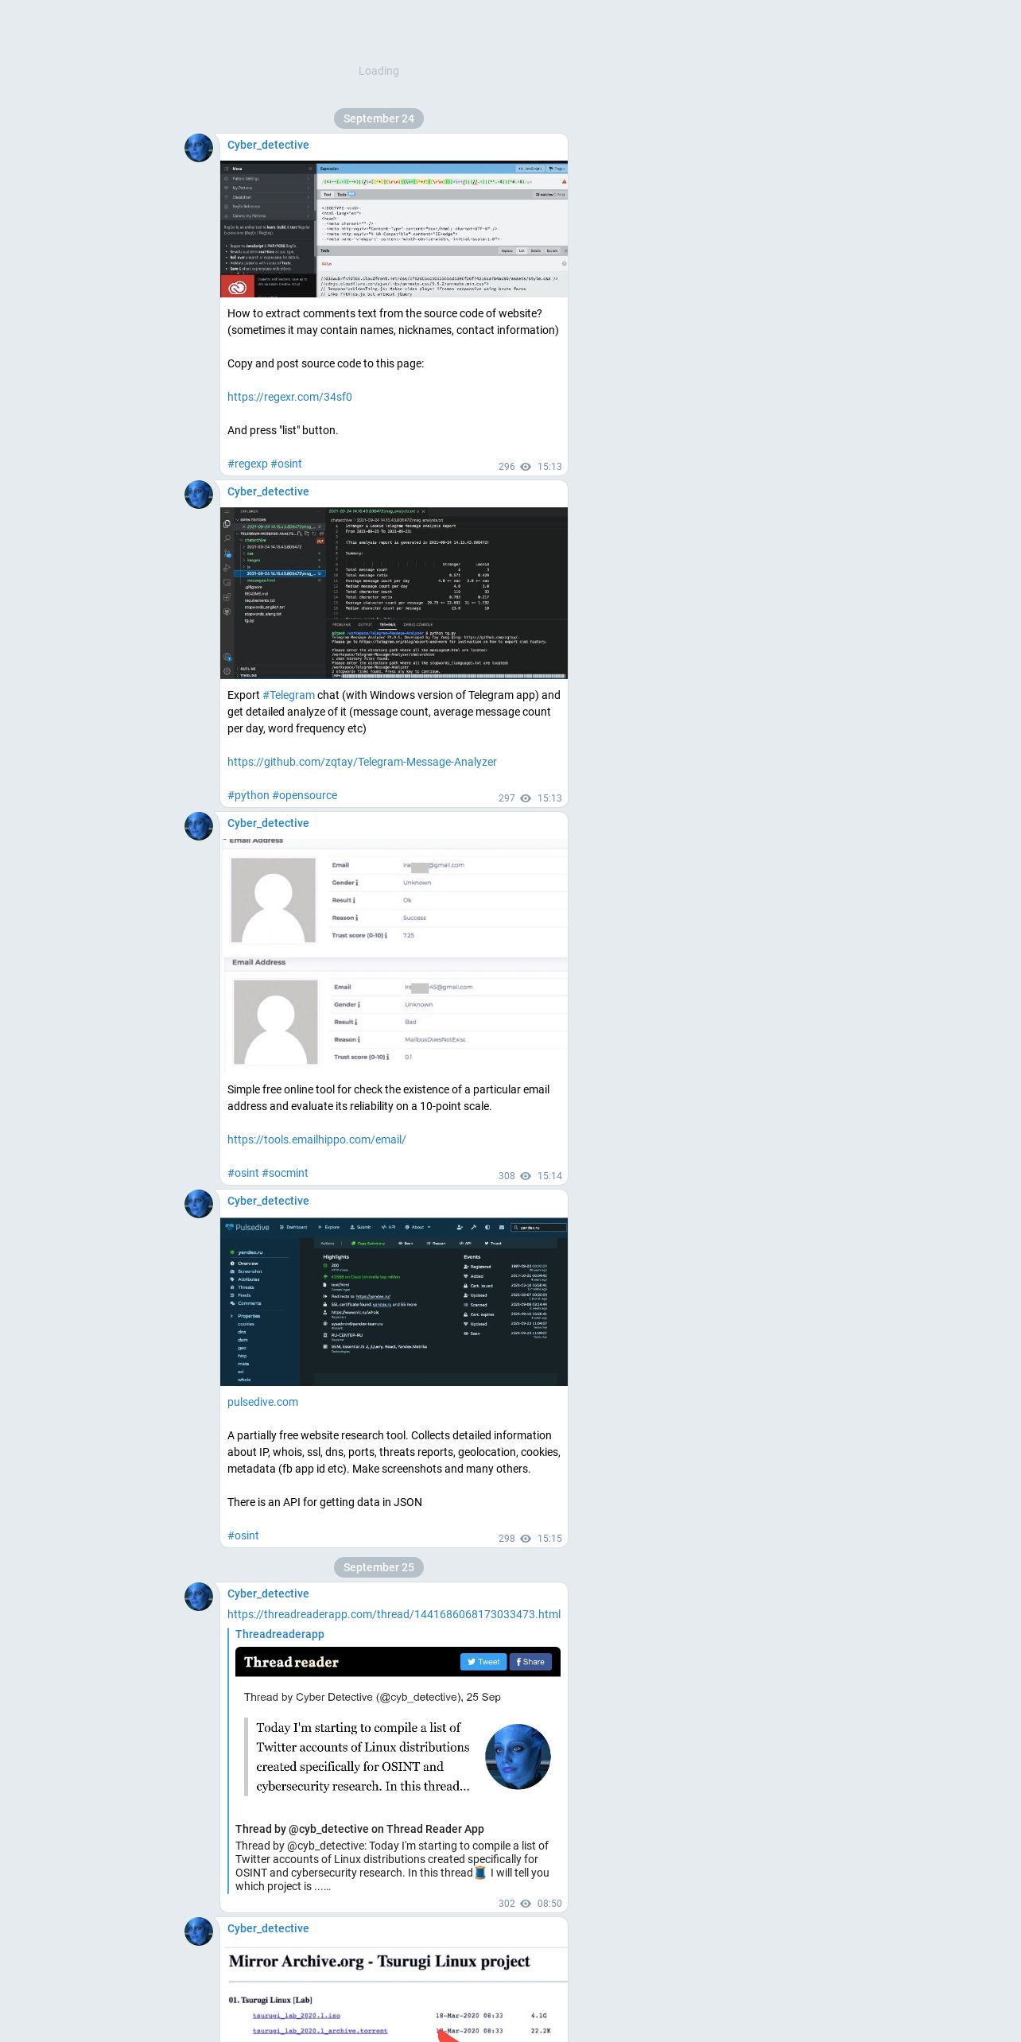
Task: Click Cyber_detective name on emailhippo post
Action: click(x=268, y=823)
